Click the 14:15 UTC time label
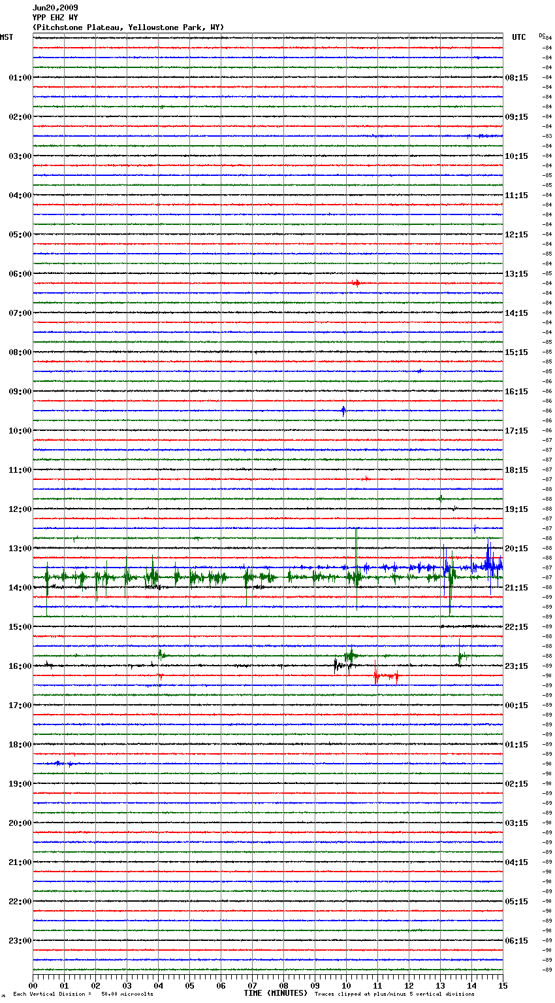The width and height of the screenshot is (555, 1003). (x=516, y=313)
